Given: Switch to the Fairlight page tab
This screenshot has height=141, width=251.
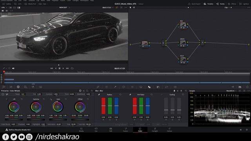Looking at the screenshot, I should coord(155,130).
